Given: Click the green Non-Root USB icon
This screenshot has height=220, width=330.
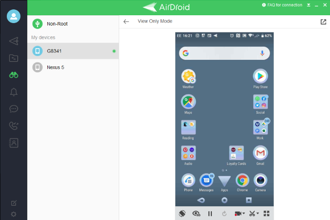Looking at the screenshot, I should tap(37, 24).
